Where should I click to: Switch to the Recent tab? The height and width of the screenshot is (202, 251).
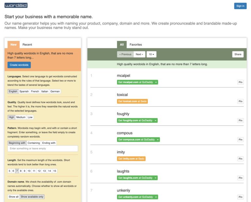[x=27, y=45]
